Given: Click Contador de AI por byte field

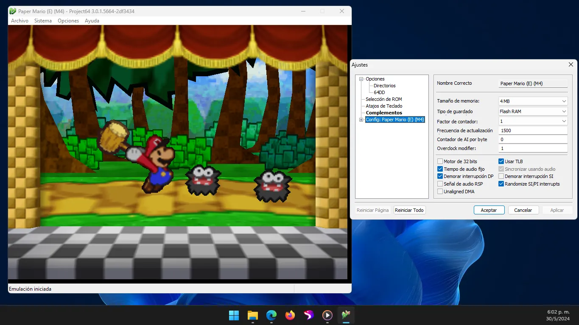Looking at the screenshot, I should click(533, 139).
